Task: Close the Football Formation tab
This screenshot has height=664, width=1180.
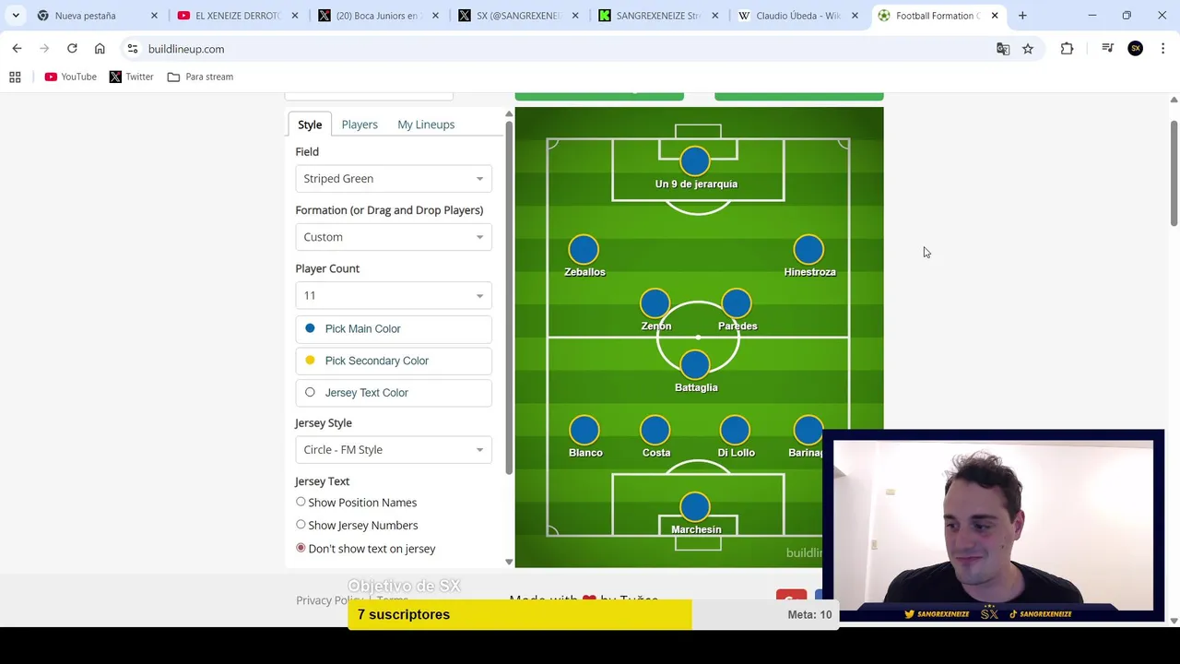Action: point(995,16)
